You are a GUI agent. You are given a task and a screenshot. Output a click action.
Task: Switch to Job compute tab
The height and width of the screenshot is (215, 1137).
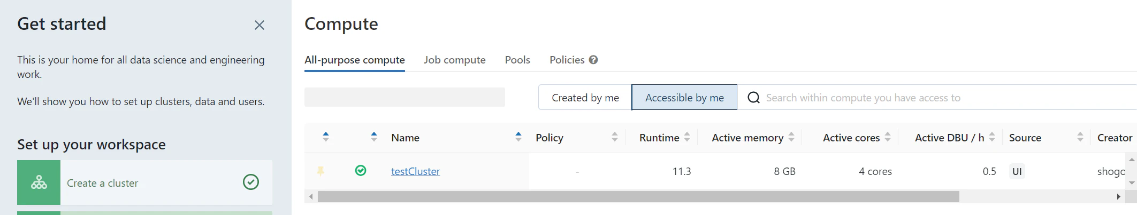point(455,60)
